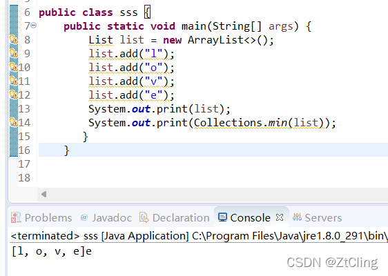Click the warning marker on line 10
This screenshot has height=276, width=388.
click(x=14, y=67)
